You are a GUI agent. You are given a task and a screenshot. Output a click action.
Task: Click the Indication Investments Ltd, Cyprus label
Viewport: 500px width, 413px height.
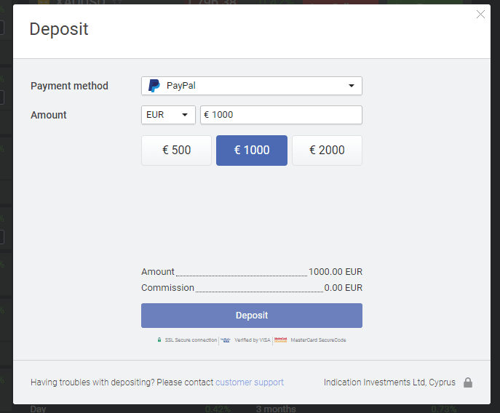tap(389, 382)
